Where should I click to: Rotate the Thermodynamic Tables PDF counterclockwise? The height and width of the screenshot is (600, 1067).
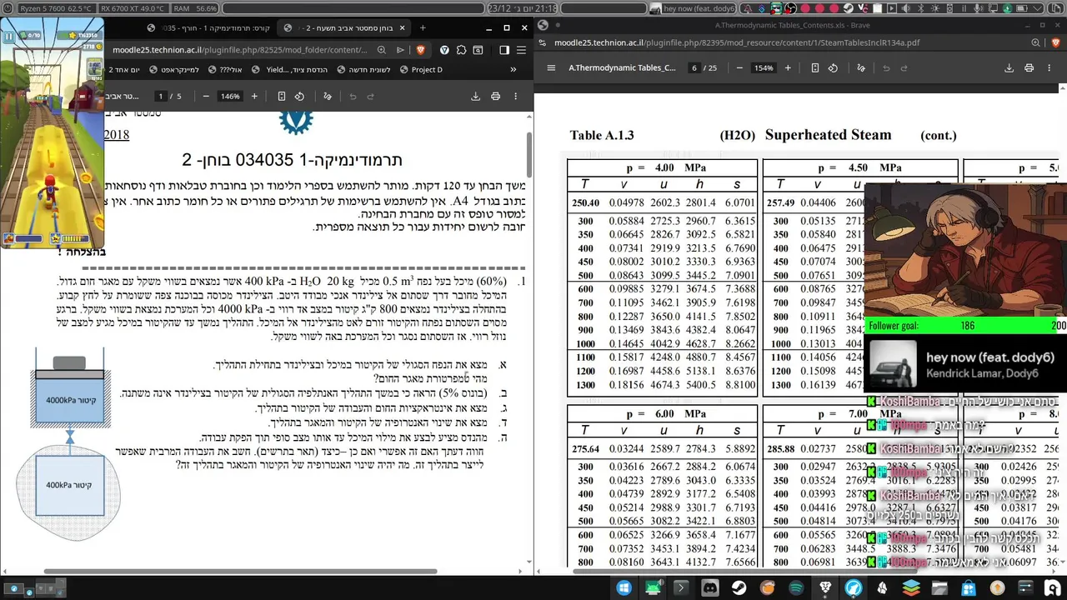point(833,68)
